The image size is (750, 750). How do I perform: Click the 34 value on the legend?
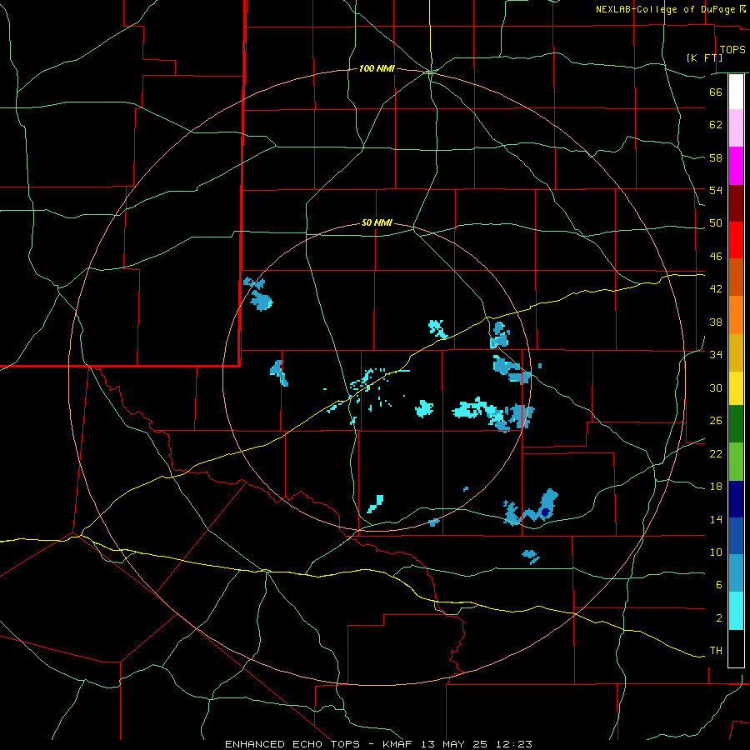tap(716, 355)
